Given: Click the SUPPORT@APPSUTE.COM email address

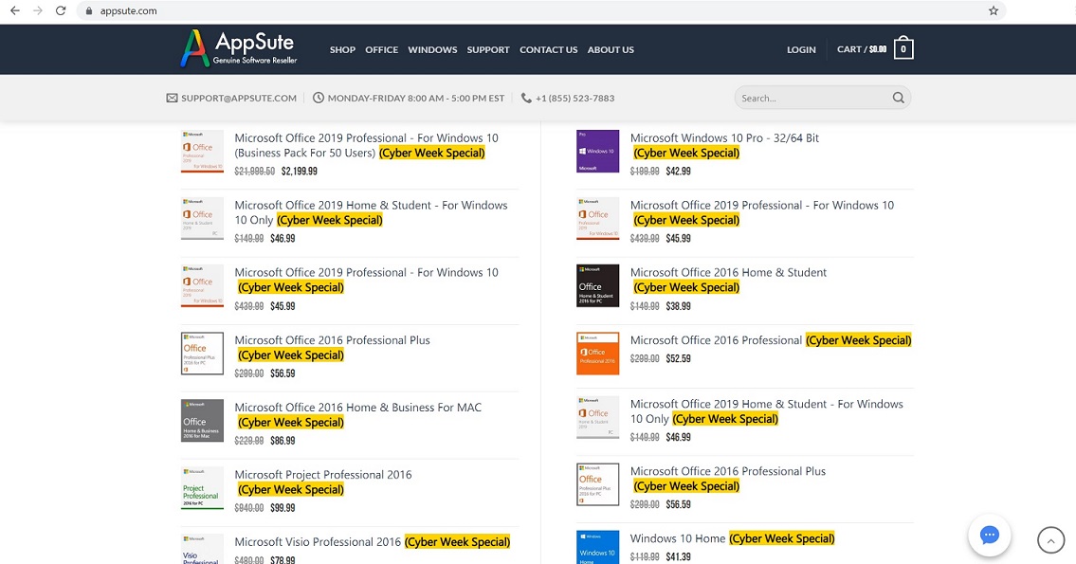Looking at the screenshot, I should pos(239,99).
